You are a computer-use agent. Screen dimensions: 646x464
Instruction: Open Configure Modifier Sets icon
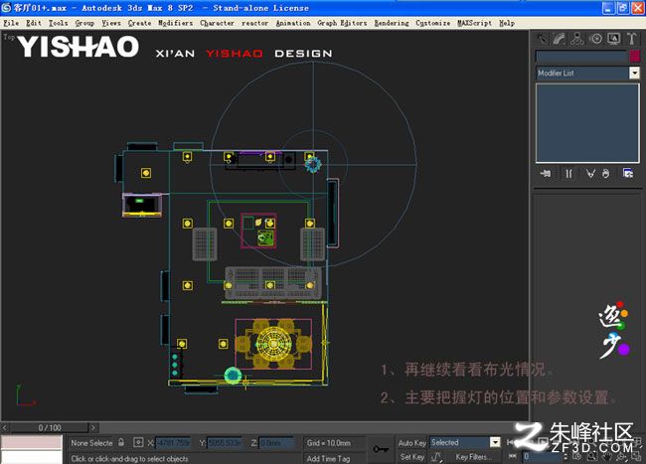pos(628,173)
